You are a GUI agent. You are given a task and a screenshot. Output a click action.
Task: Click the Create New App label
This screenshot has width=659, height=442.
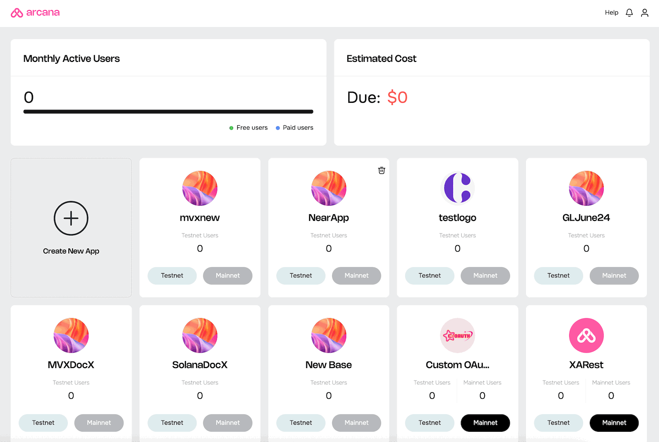pos(71,251)
